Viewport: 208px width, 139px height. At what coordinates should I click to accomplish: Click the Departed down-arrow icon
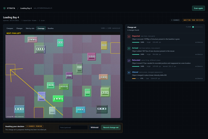point(129,36)
